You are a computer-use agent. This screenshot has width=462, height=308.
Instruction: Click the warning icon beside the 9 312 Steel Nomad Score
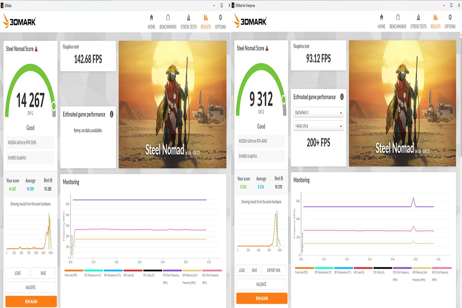pyautogui.click(x=267, y=48)
